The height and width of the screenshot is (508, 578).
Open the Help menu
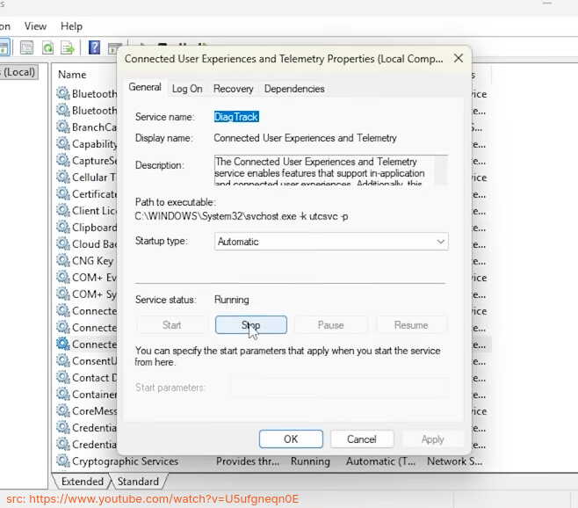pos(71,26)
